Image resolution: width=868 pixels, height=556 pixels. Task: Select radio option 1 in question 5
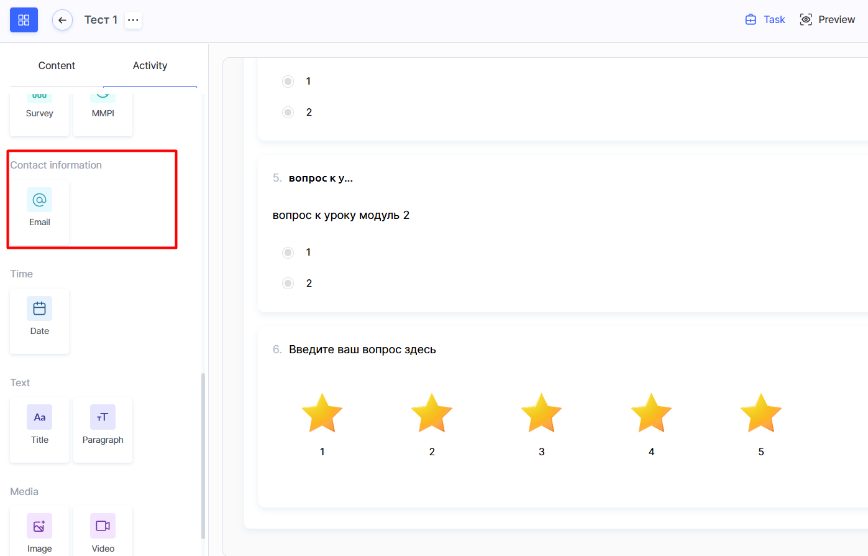click(x=288, y=253)
